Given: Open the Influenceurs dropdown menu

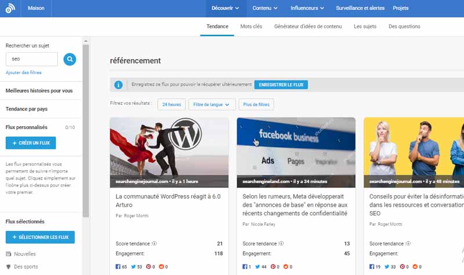Looking at the screenshot, I should click(307, 8).
